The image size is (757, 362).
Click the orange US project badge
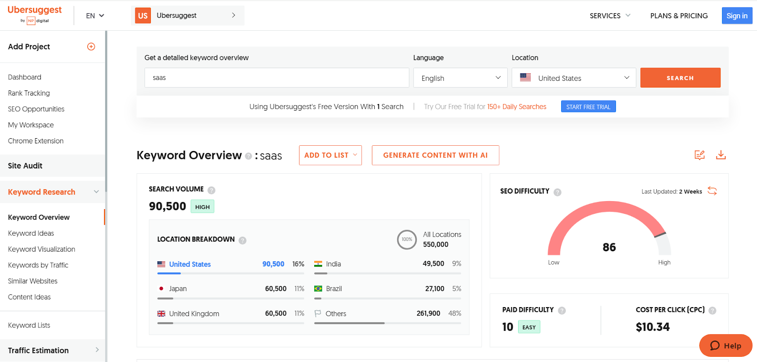click(143, 16)
